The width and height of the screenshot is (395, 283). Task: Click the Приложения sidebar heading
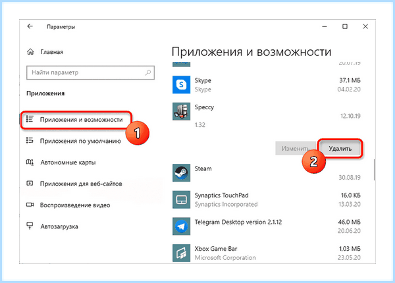tap(45, 93)
